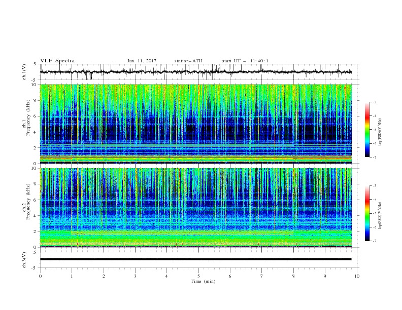Click the 'station=ATH' header label
Viewport: 402px width, 310px height.
188,61
